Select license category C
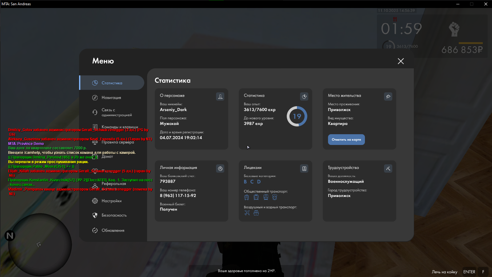492x277 pixels. click(252, 182)
